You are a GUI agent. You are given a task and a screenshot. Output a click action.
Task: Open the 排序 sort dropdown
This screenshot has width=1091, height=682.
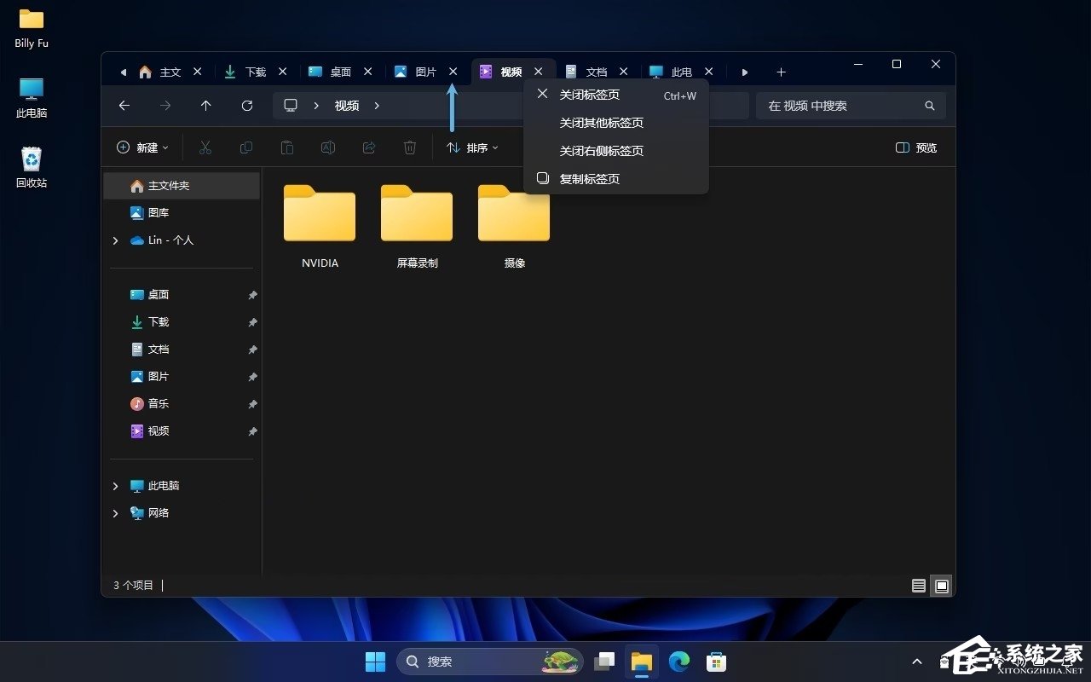[474, 147]
